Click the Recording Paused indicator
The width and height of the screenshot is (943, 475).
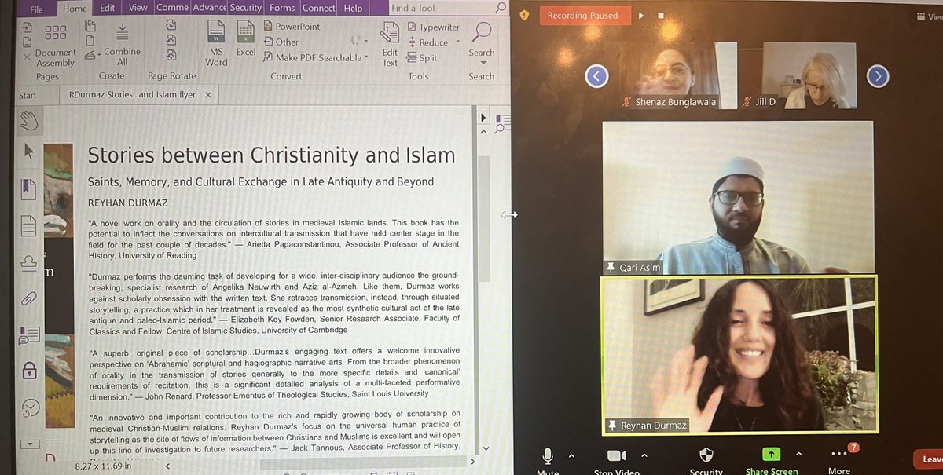tap(584, 15)
